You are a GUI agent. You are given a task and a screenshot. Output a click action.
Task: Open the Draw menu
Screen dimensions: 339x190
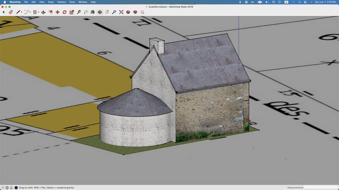coord(51,2)
